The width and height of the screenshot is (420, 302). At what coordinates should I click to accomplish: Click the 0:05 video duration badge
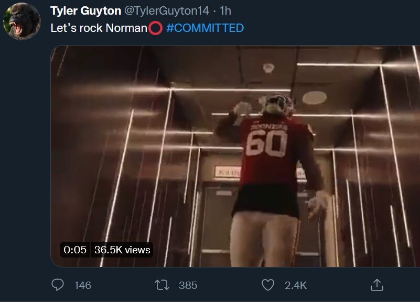click(x=75, y=250)
